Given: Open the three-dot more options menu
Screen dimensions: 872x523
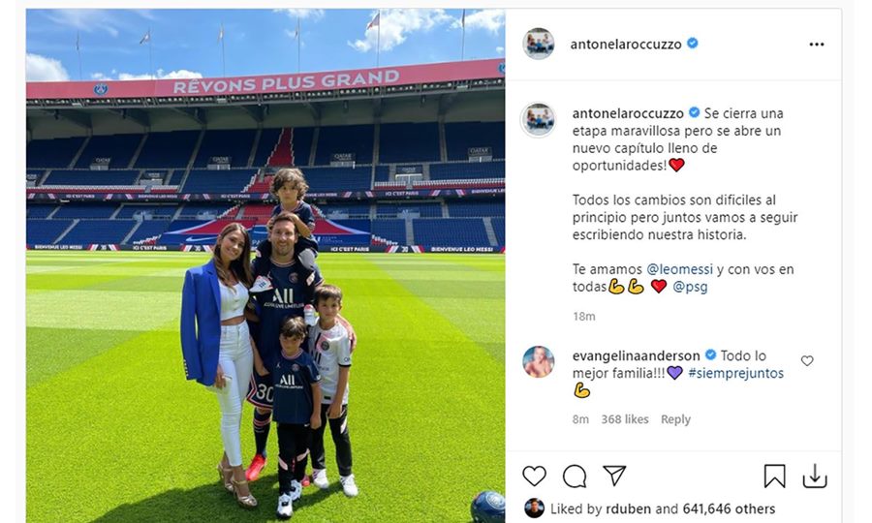Looking at the screenshot, I should tap(817, 45).
